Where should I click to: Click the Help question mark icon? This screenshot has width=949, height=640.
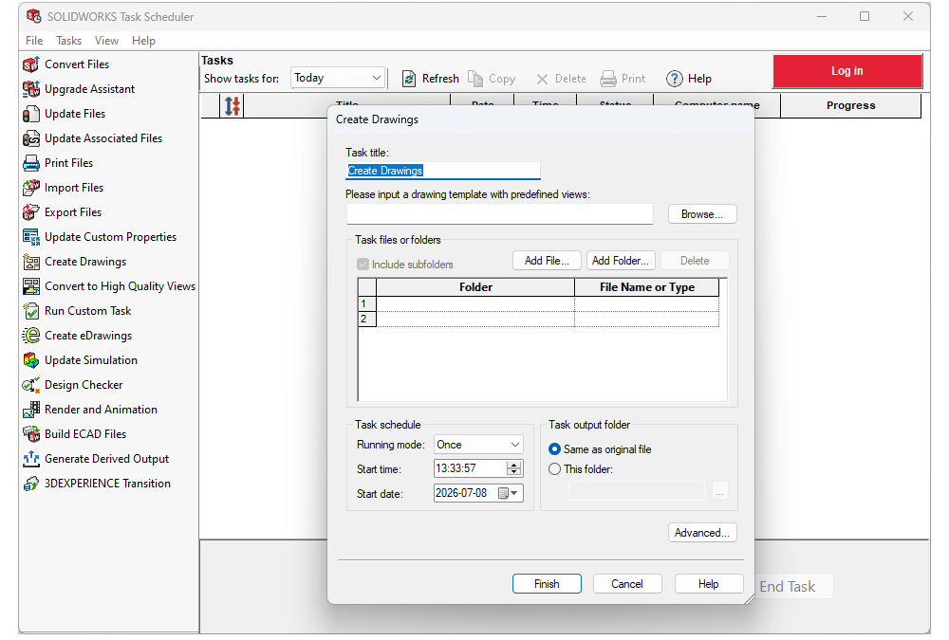point(674,79)
